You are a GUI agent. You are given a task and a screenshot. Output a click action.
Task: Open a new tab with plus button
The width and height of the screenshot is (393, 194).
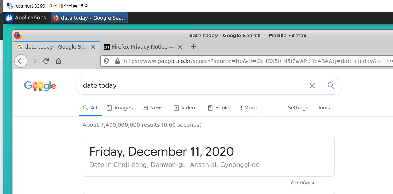[x=193, y=47]
